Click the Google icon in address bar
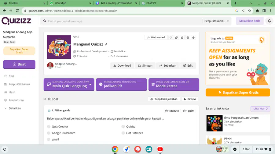Screen dimensions: 275x154 [237, 11]
